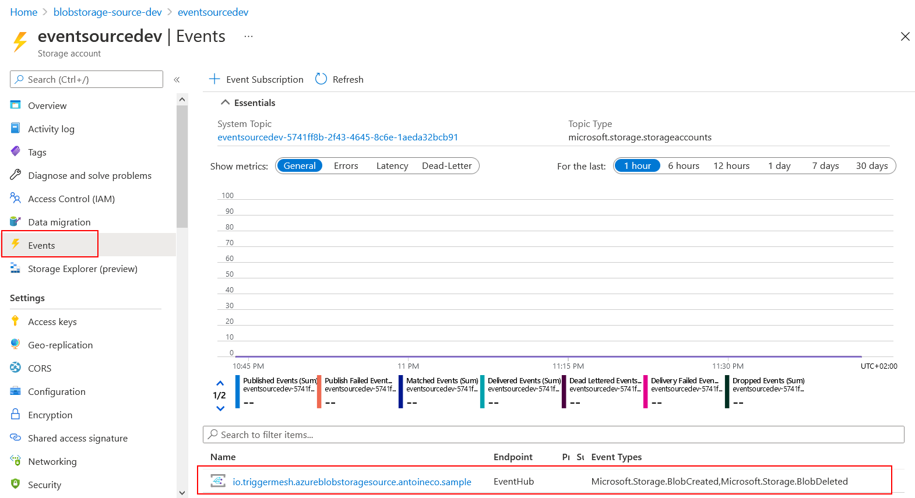Open the Data migration icon

pyautogui.click(x=16, y=221)
